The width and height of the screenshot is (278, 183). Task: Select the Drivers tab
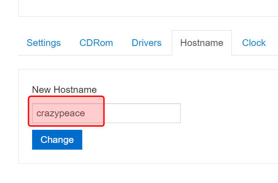tap(146, 43)
